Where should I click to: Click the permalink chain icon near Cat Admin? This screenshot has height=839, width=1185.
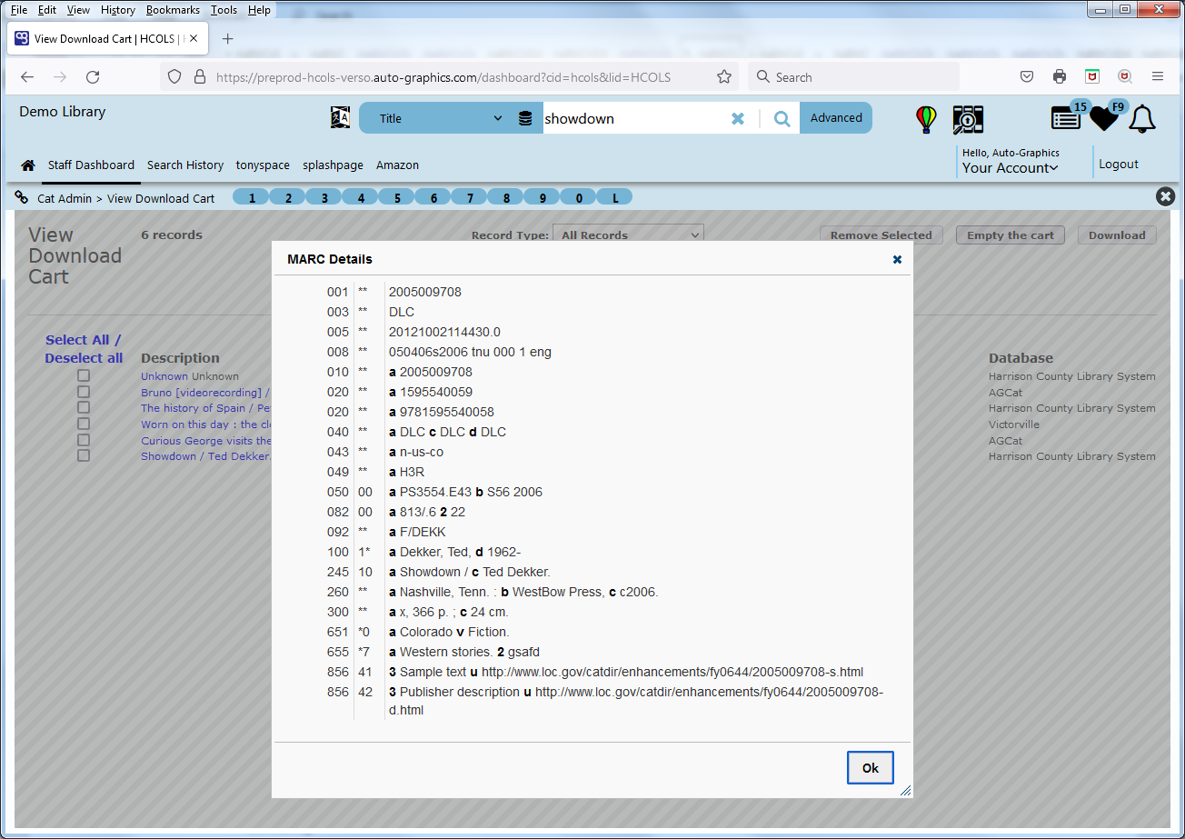coord(22,197)
